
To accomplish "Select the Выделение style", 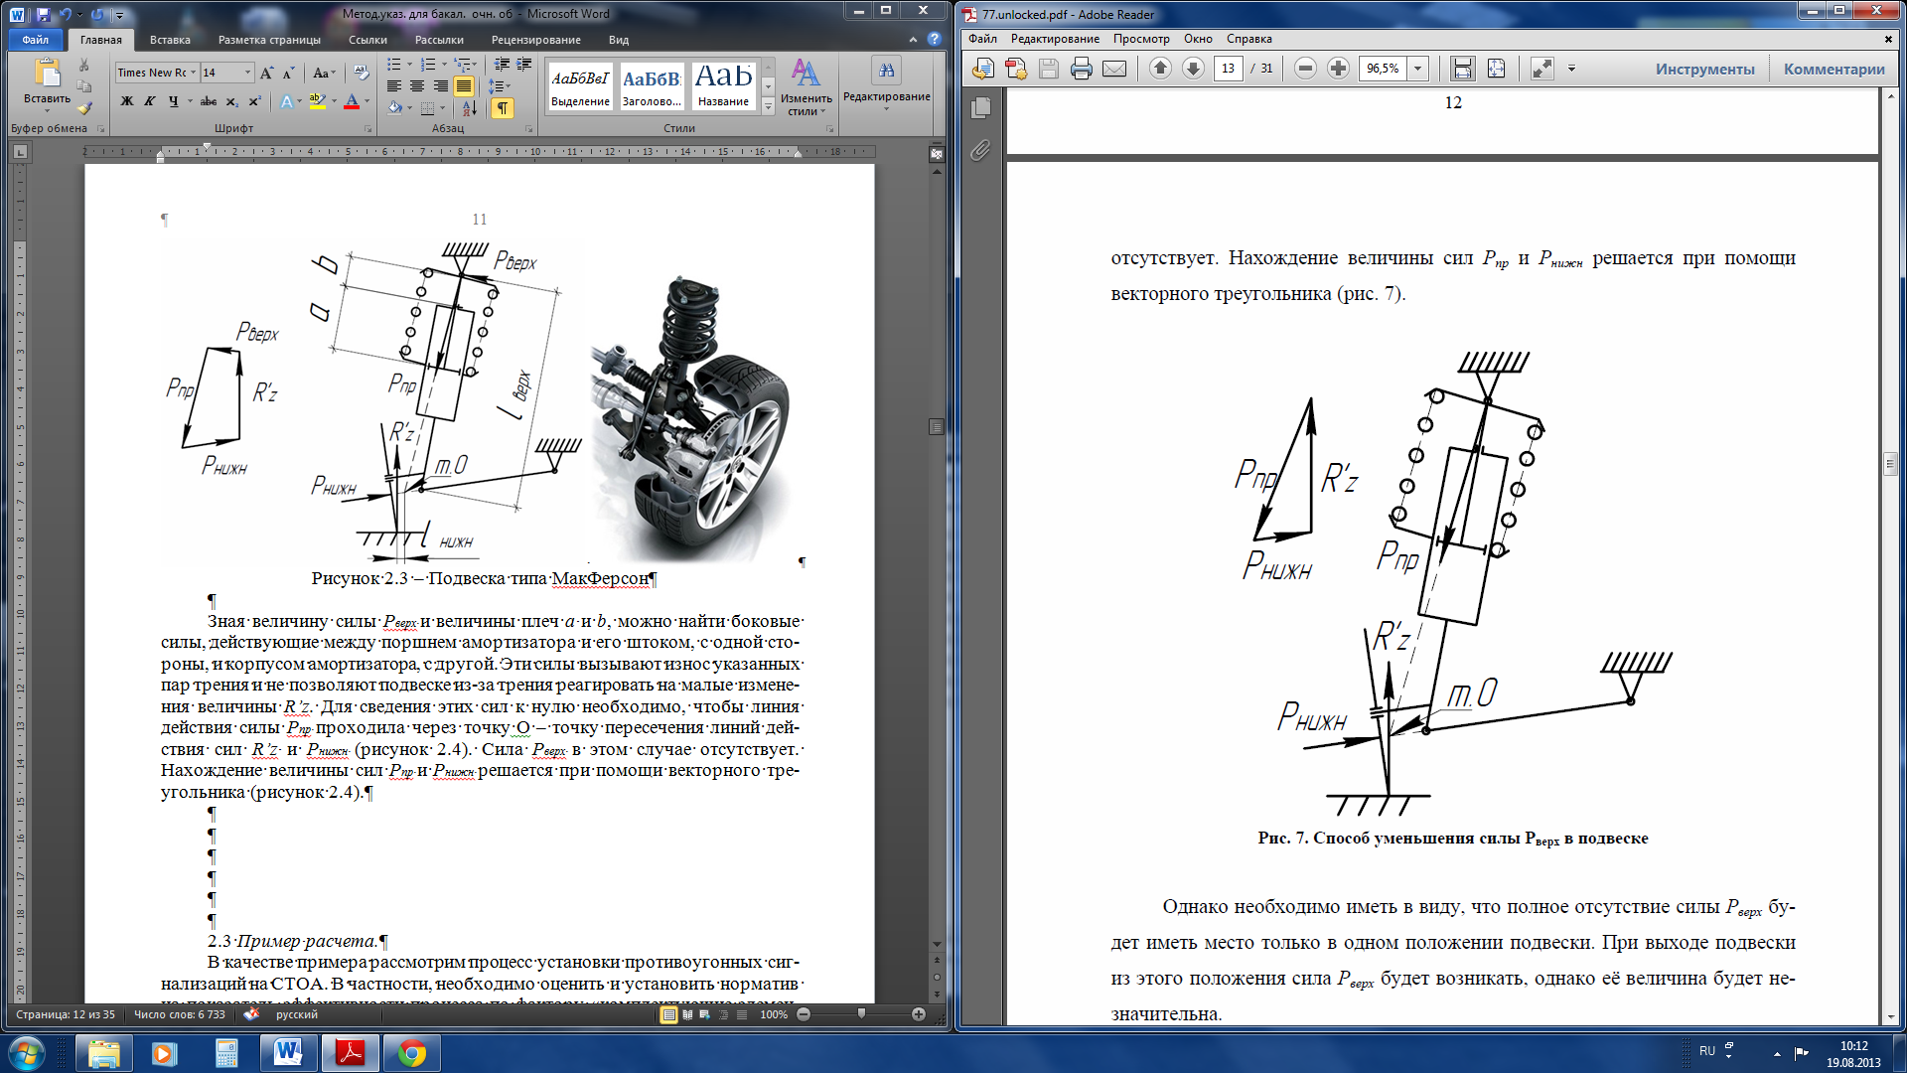I will click(x=580, y=86).
